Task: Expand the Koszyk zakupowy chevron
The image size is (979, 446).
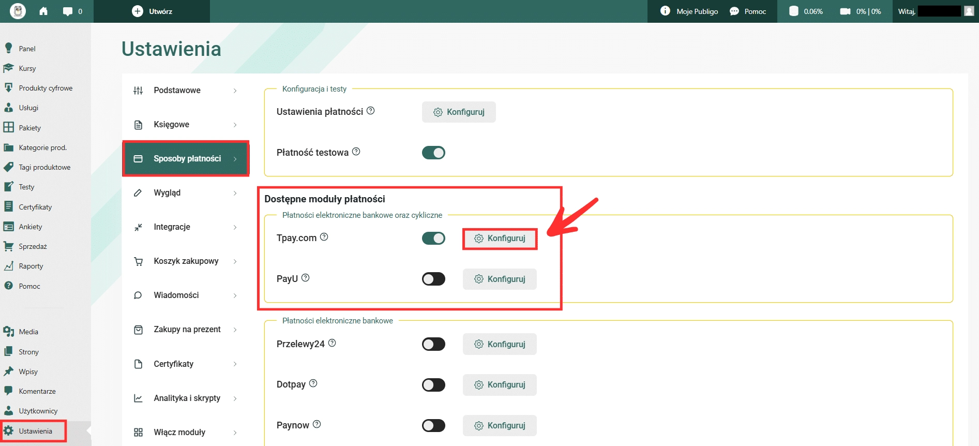Action: pyautogui.click(x=235, y=261)
